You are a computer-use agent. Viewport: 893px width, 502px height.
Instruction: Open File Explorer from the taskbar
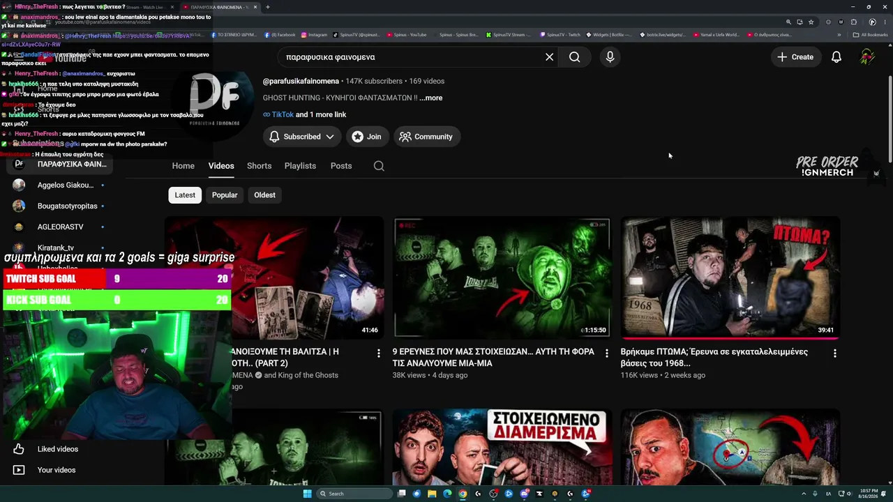[432, 494]
